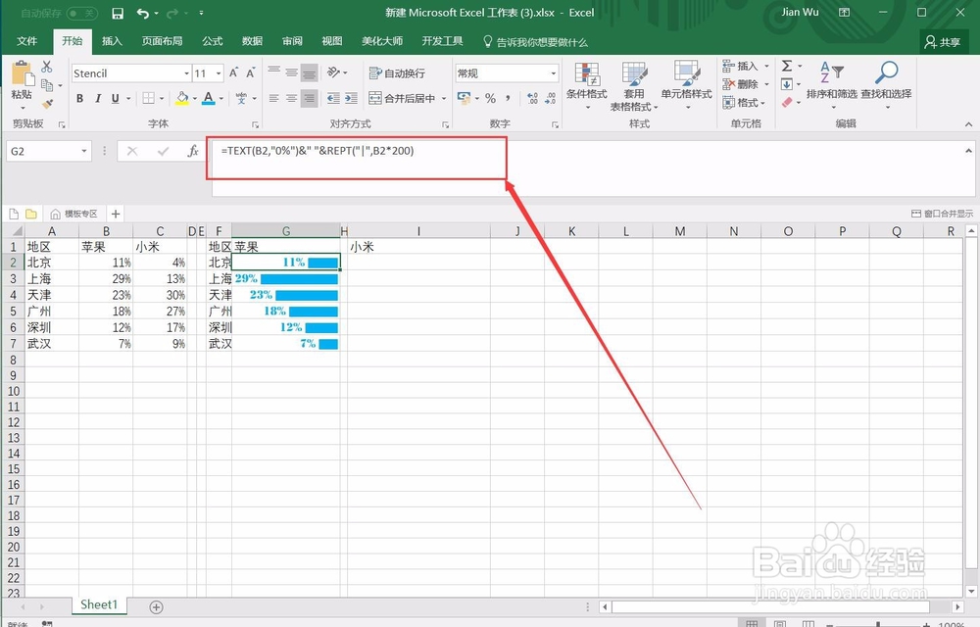This screenshot has width=980, height=627.
Task: Click the AutoSum sigma icon
Action: coord(787,66)
